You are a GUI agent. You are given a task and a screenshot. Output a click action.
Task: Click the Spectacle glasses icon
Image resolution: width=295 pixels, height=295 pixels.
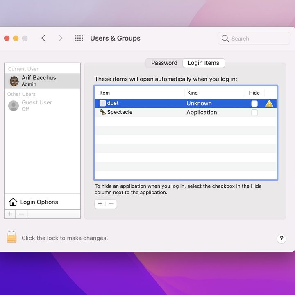[102, 112]
